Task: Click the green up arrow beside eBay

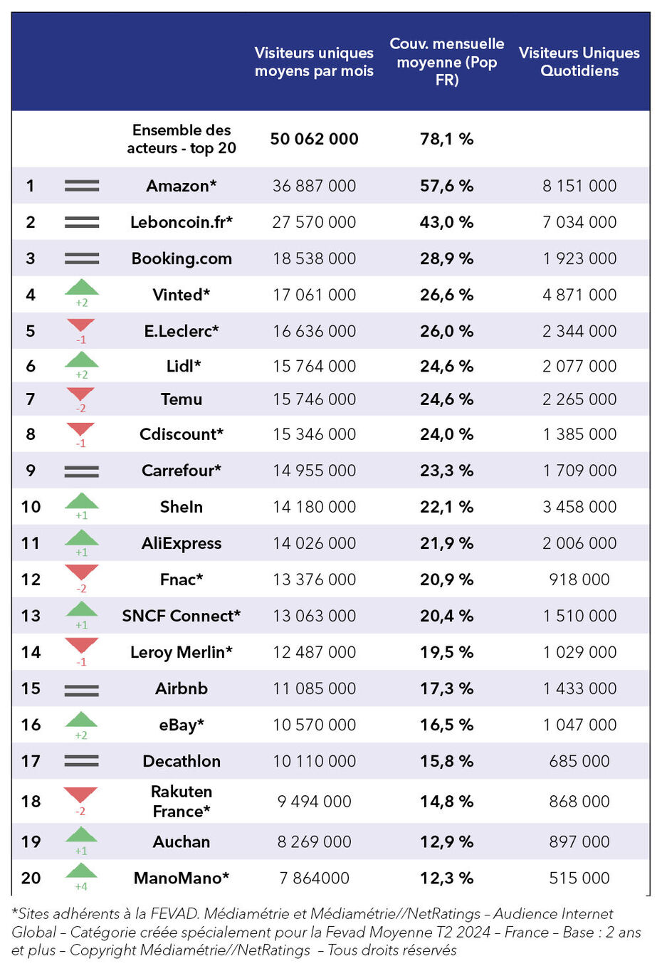Action: point(81,719)
